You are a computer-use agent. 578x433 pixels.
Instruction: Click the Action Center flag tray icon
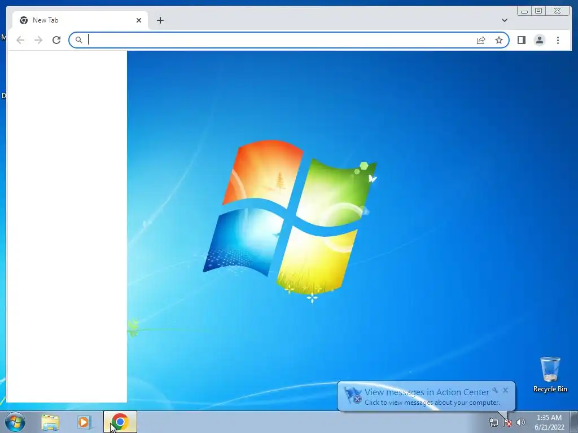point(507,422)
